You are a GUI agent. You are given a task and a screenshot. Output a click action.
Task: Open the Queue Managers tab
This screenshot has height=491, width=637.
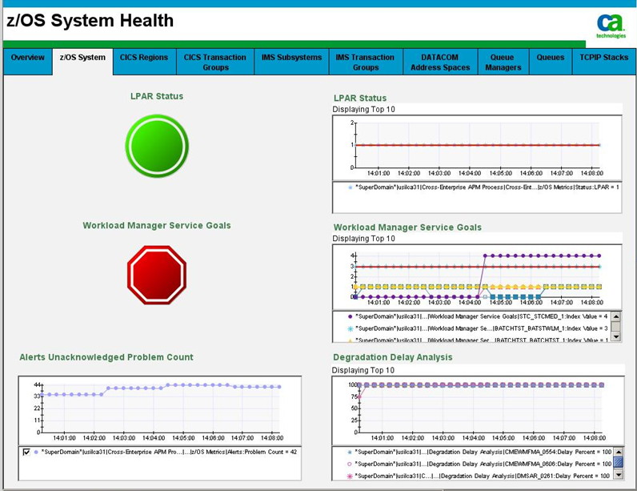503,62
